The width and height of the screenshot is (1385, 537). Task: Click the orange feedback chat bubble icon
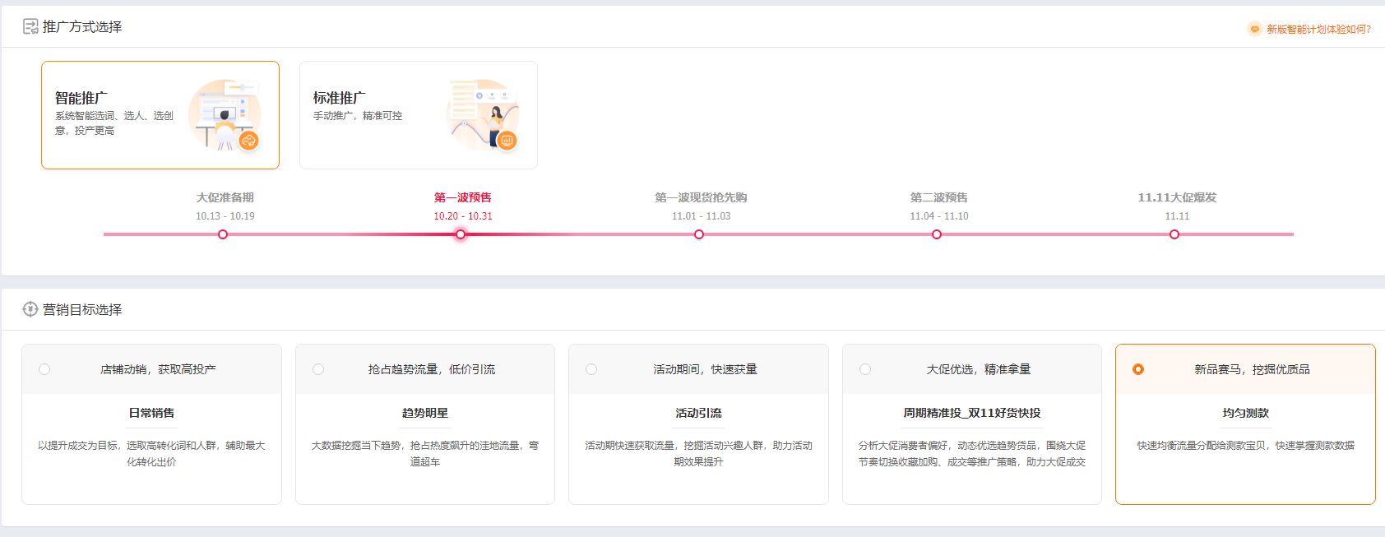(1254, 29)
